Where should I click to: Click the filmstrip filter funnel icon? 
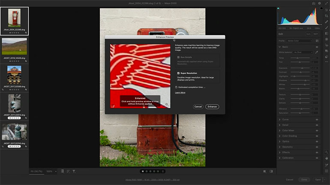[x=74, y=171]
